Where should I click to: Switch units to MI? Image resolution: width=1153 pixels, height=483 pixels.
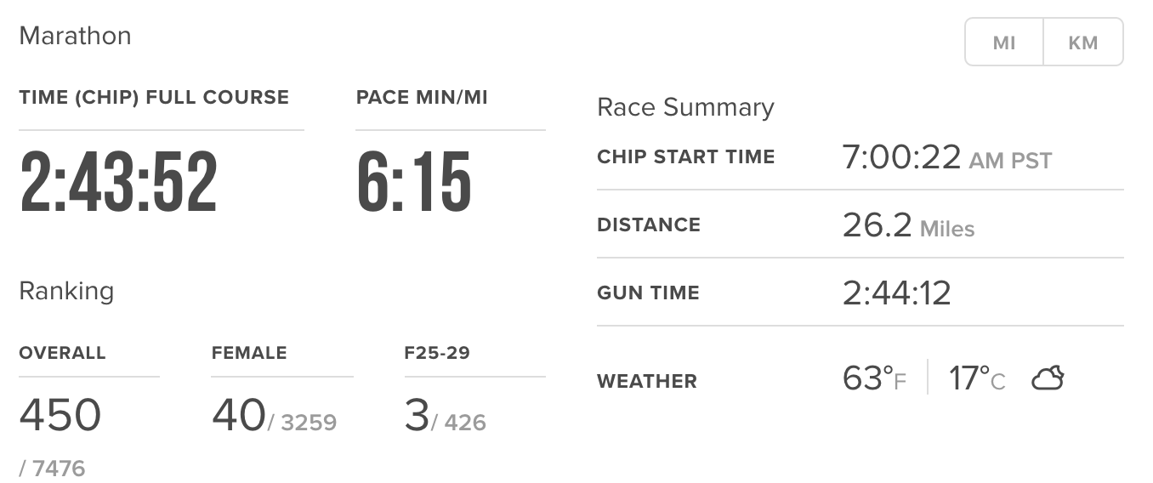point(1004,43)
